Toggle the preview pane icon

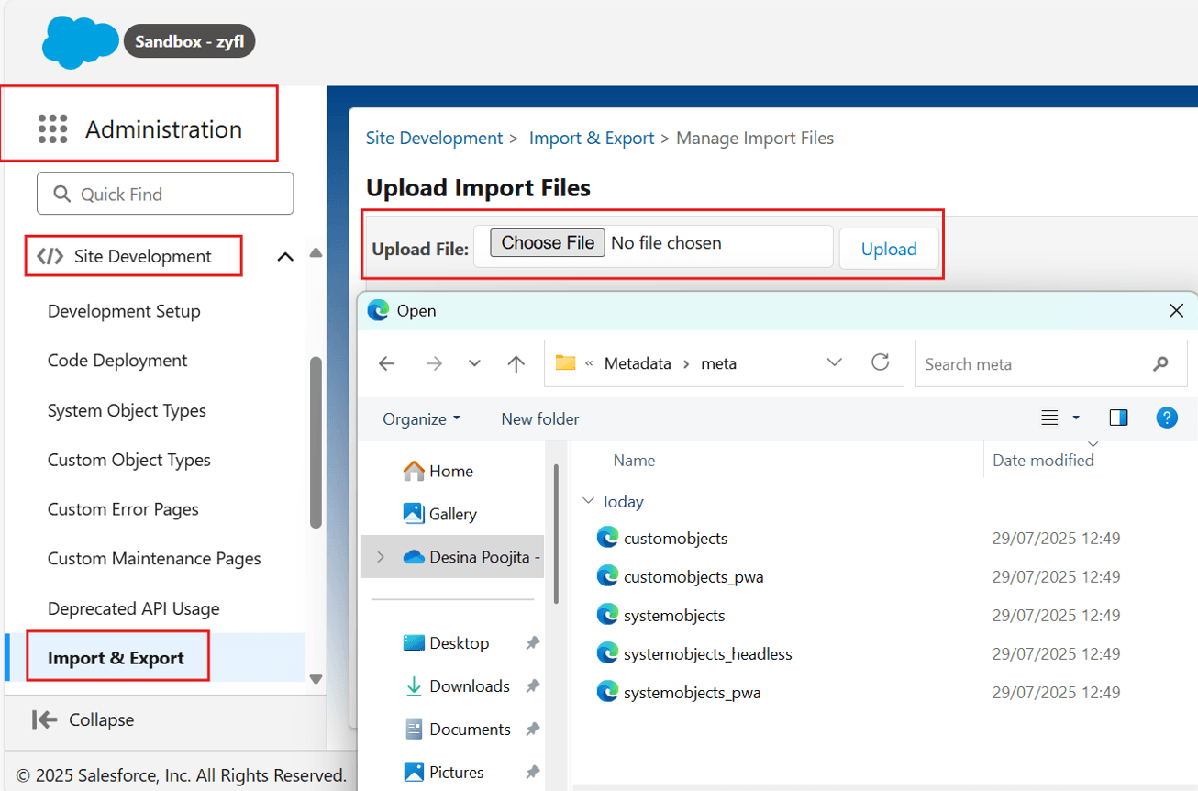coord(1118,418)
